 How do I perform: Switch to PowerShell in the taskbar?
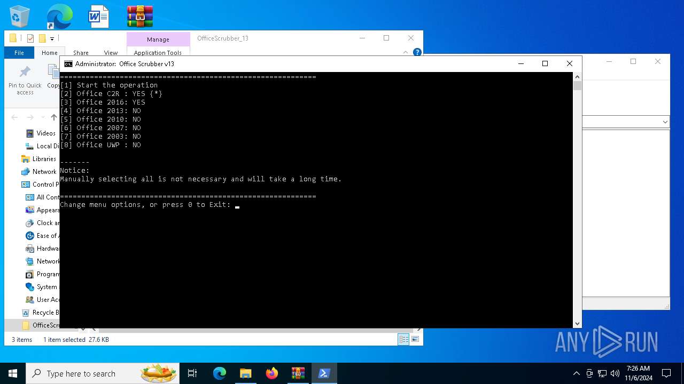point(324,373)
